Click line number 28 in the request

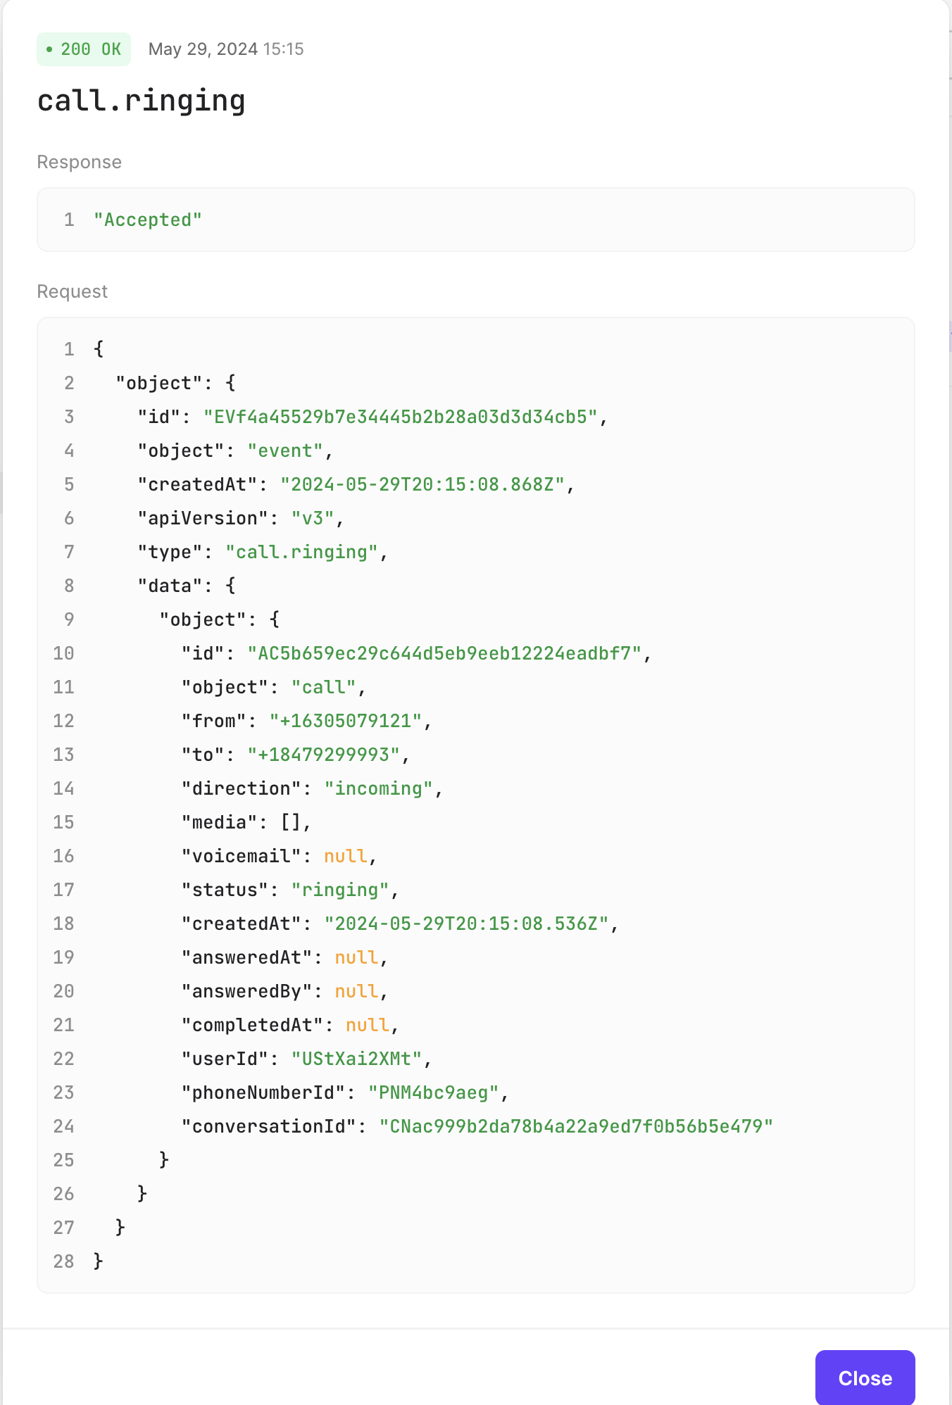[x=63, y=1261]
